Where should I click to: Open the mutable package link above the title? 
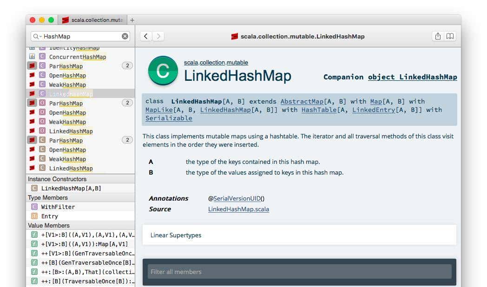(x=237, y=62)
